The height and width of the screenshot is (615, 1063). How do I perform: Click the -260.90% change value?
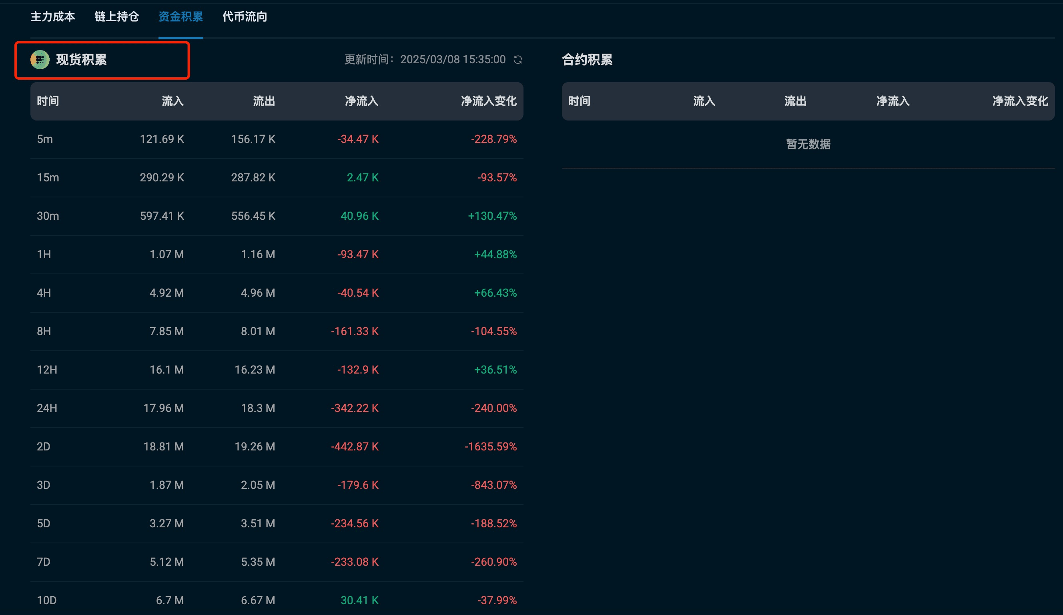coord(493,562)
